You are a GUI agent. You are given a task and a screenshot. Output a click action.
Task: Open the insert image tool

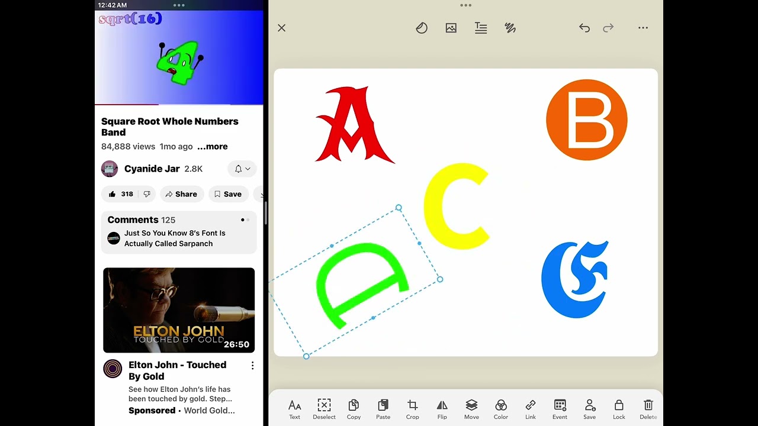(x=451, y=28)
